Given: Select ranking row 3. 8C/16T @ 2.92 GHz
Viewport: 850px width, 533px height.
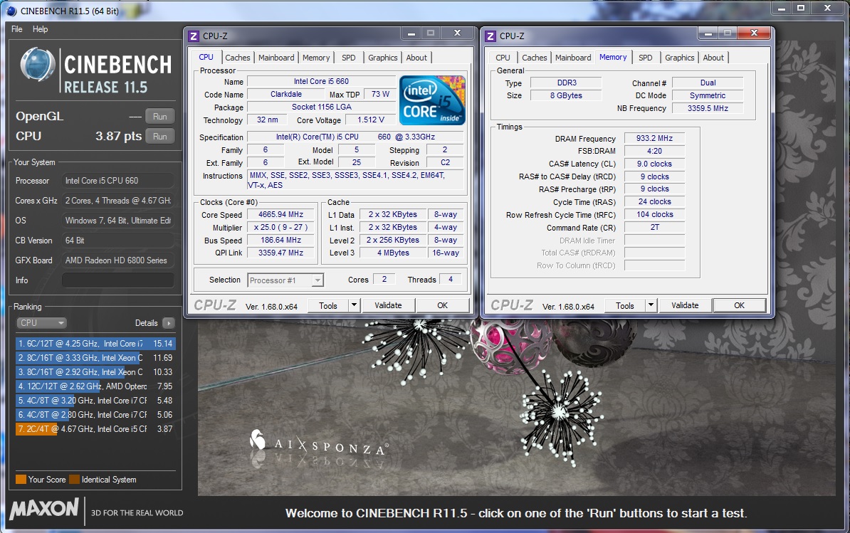Looking at the screenshot, I should point(95,372).
